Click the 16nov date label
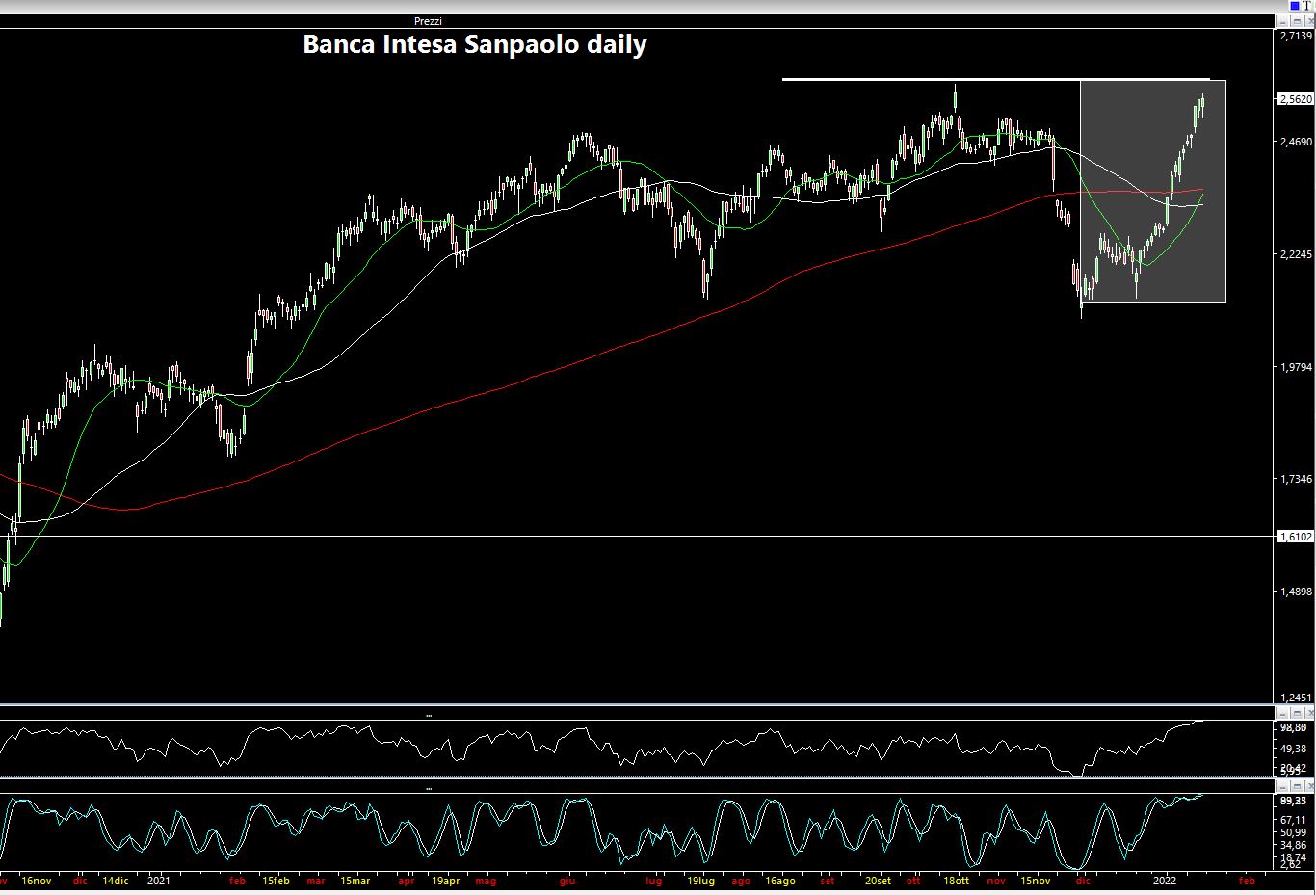 pyautogui.click(x=37, y=881)
